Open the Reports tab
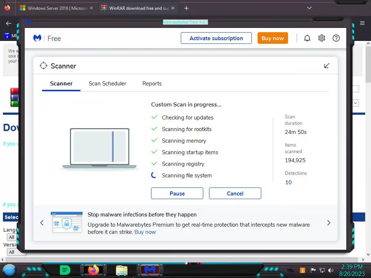Image resolution: width=371 pixels, height=278 pixels. [152, 84]
